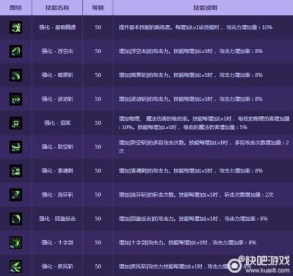The width and height of the screenshot is (293, 276).
Task: Click level 50 in the 招架 row
Action: pyautogui.click(x=98, y=123)
